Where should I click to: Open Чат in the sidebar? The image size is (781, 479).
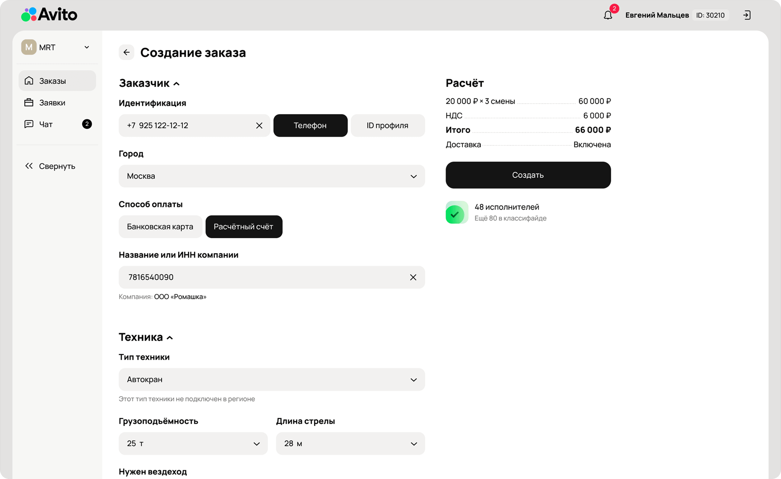click(x=46, y=124)
